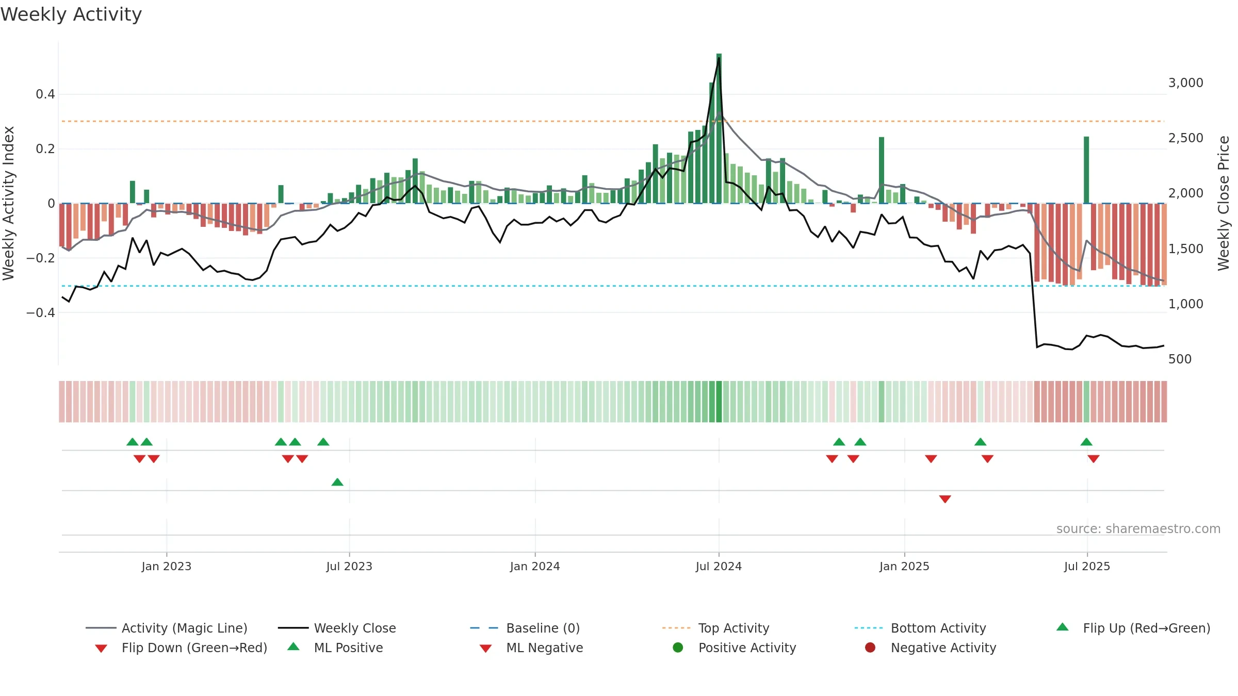This screenshot has height=696, width=1238.
Task: Click the flip-down triangle near Jul 2025
Action: coord(1094,459)
